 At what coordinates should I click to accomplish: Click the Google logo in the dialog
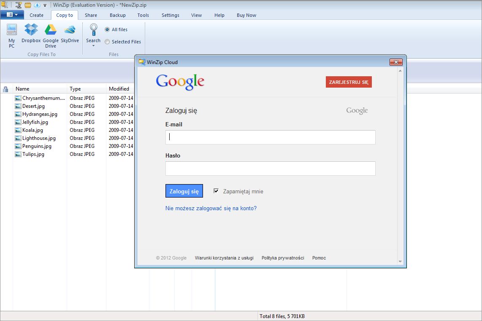pyautogui.click(x=180, y=82)
